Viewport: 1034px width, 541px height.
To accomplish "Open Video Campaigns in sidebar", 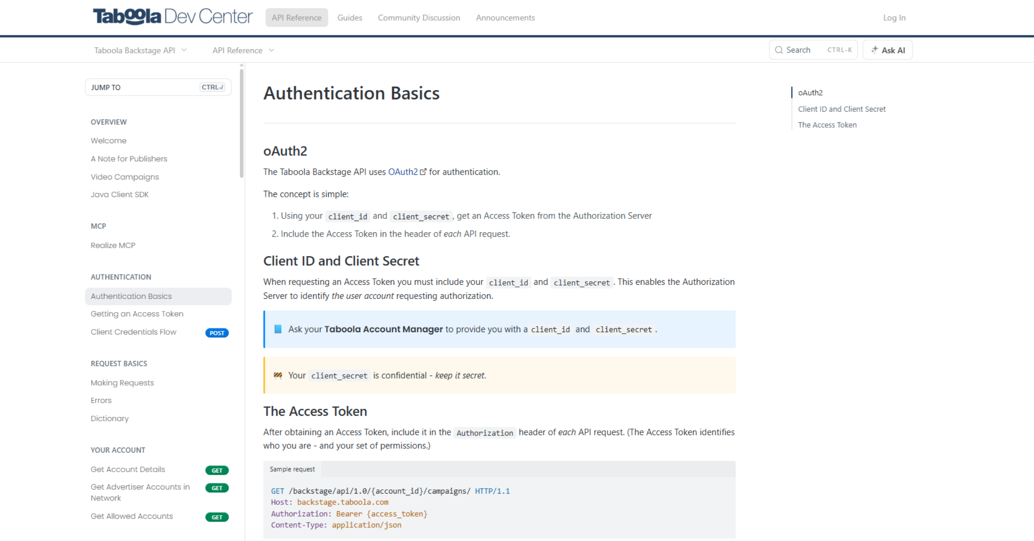I will pos(125,177).
